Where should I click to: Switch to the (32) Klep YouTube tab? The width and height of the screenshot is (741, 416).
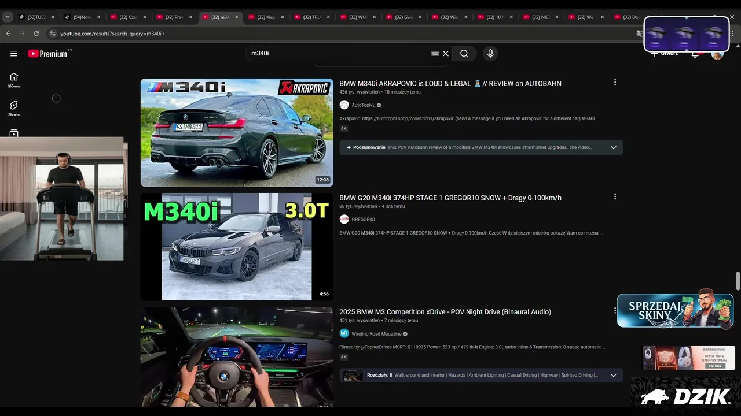coord(265,17)
